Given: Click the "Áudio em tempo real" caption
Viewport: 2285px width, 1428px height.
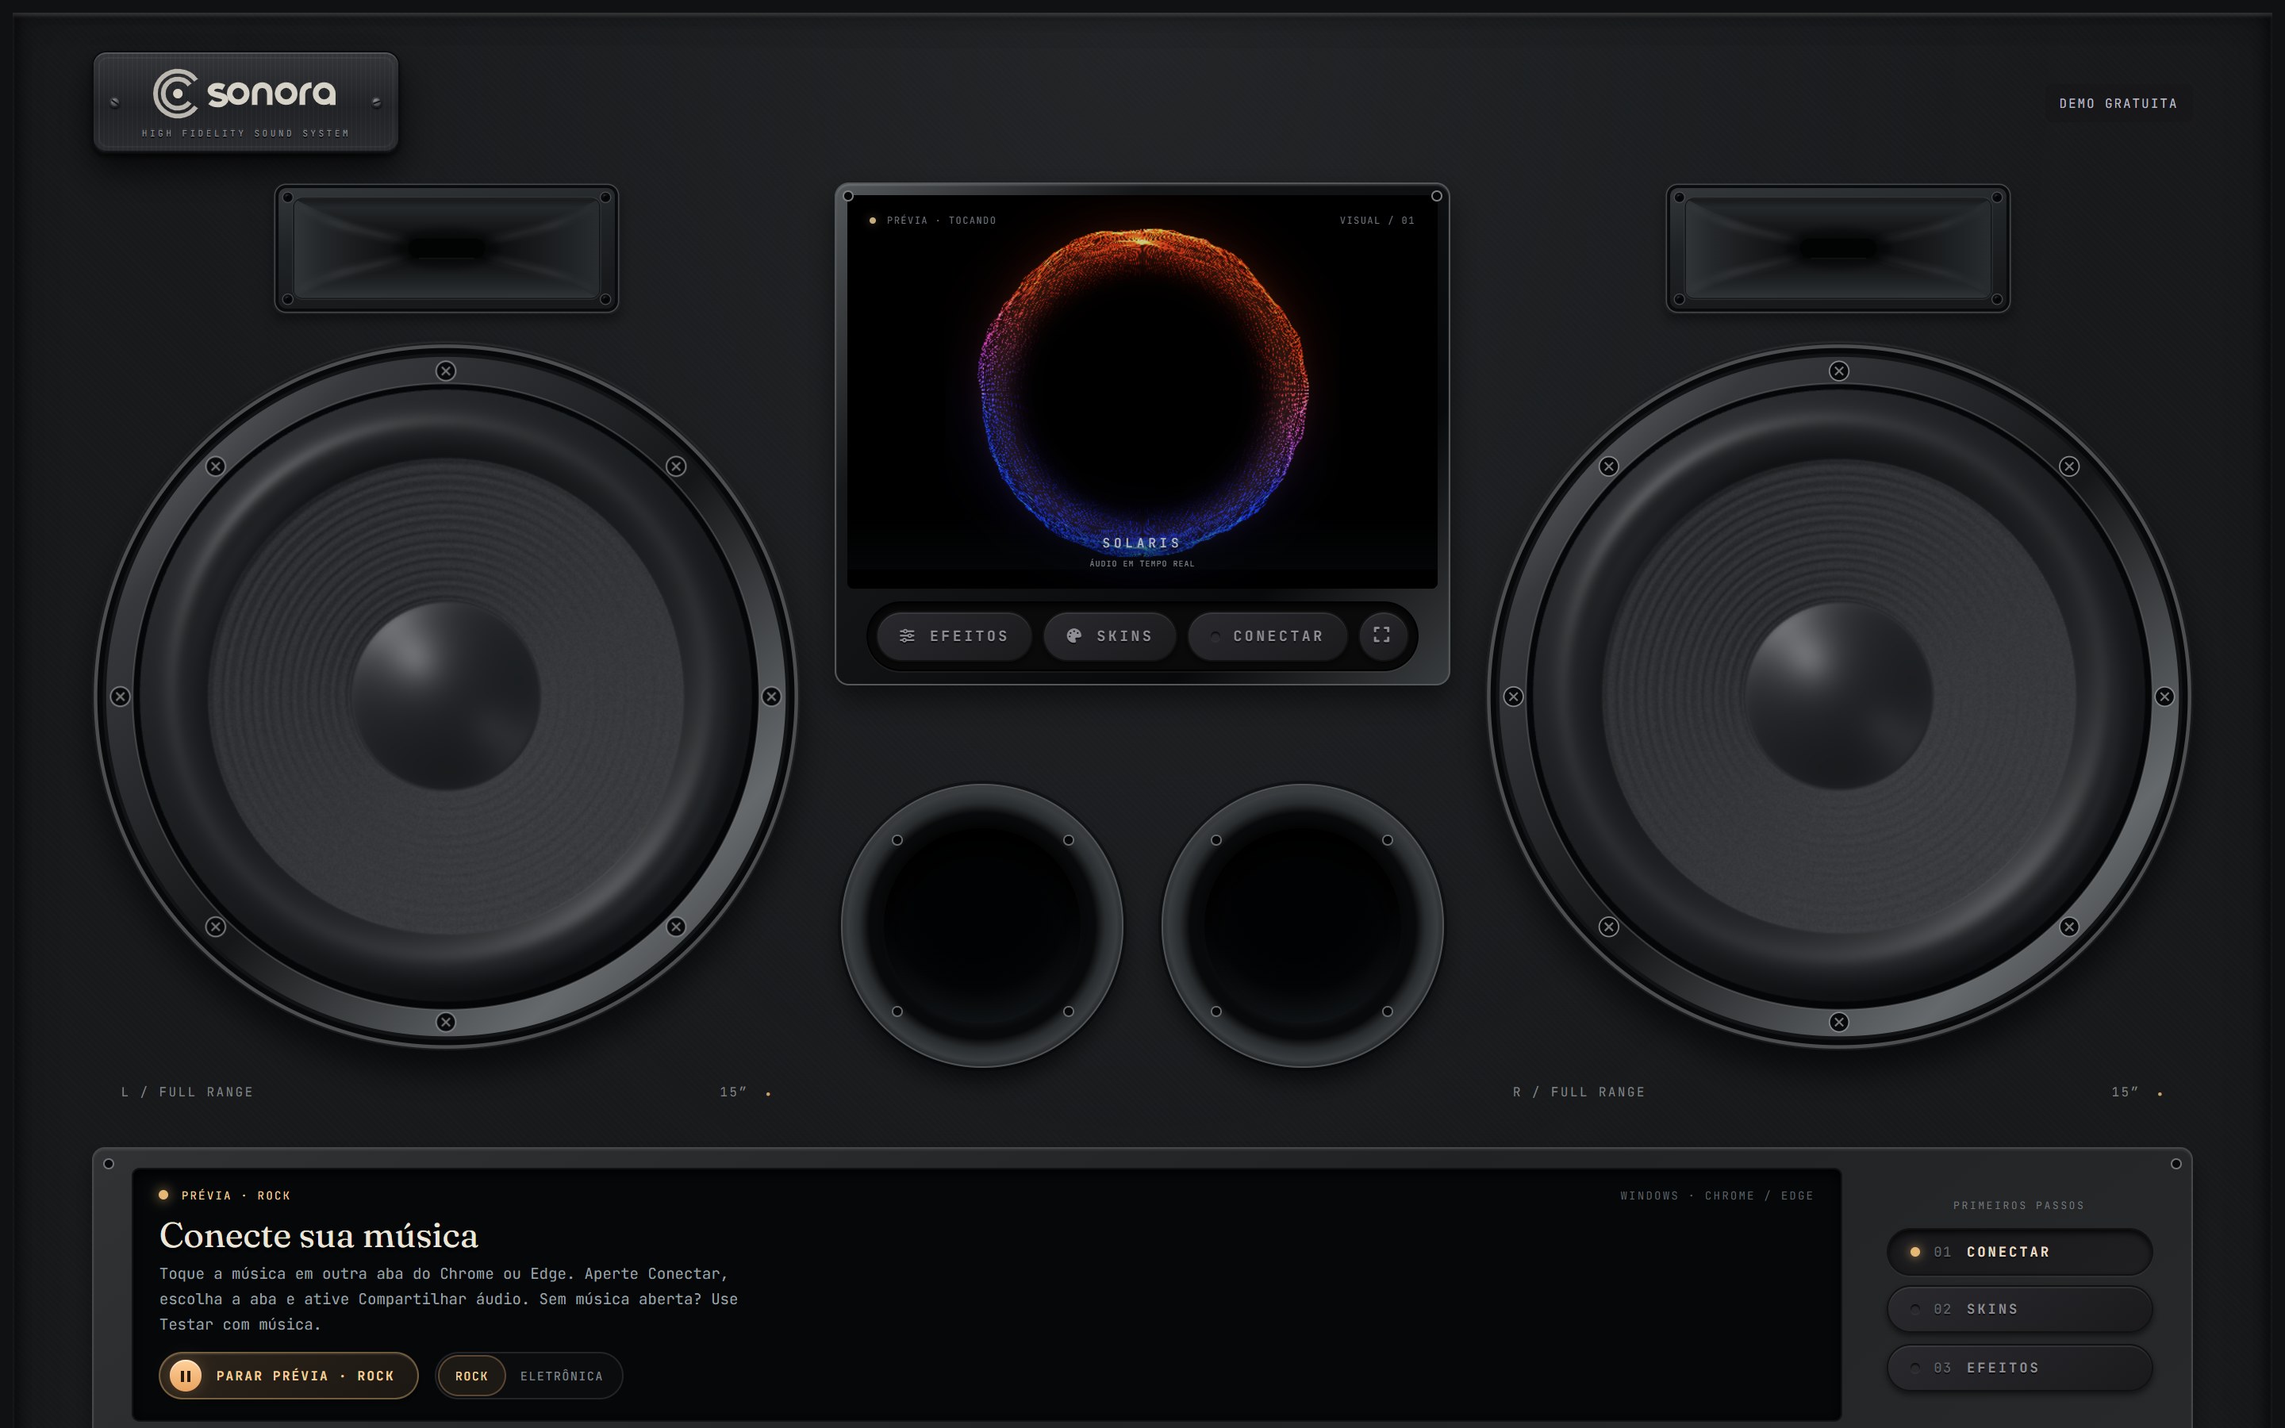Looking at the screenshot, I should [x=1142, y=564].
